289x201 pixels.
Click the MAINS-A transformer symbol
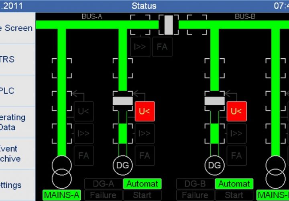pyautogui.click(x=61, y=170)
